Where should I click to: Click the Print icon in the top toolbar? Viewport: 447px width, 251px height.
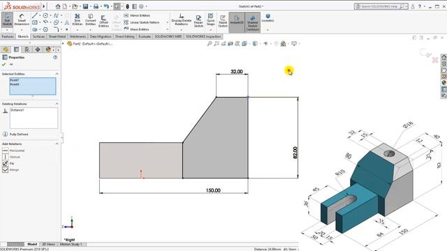[x=96, y=6]
